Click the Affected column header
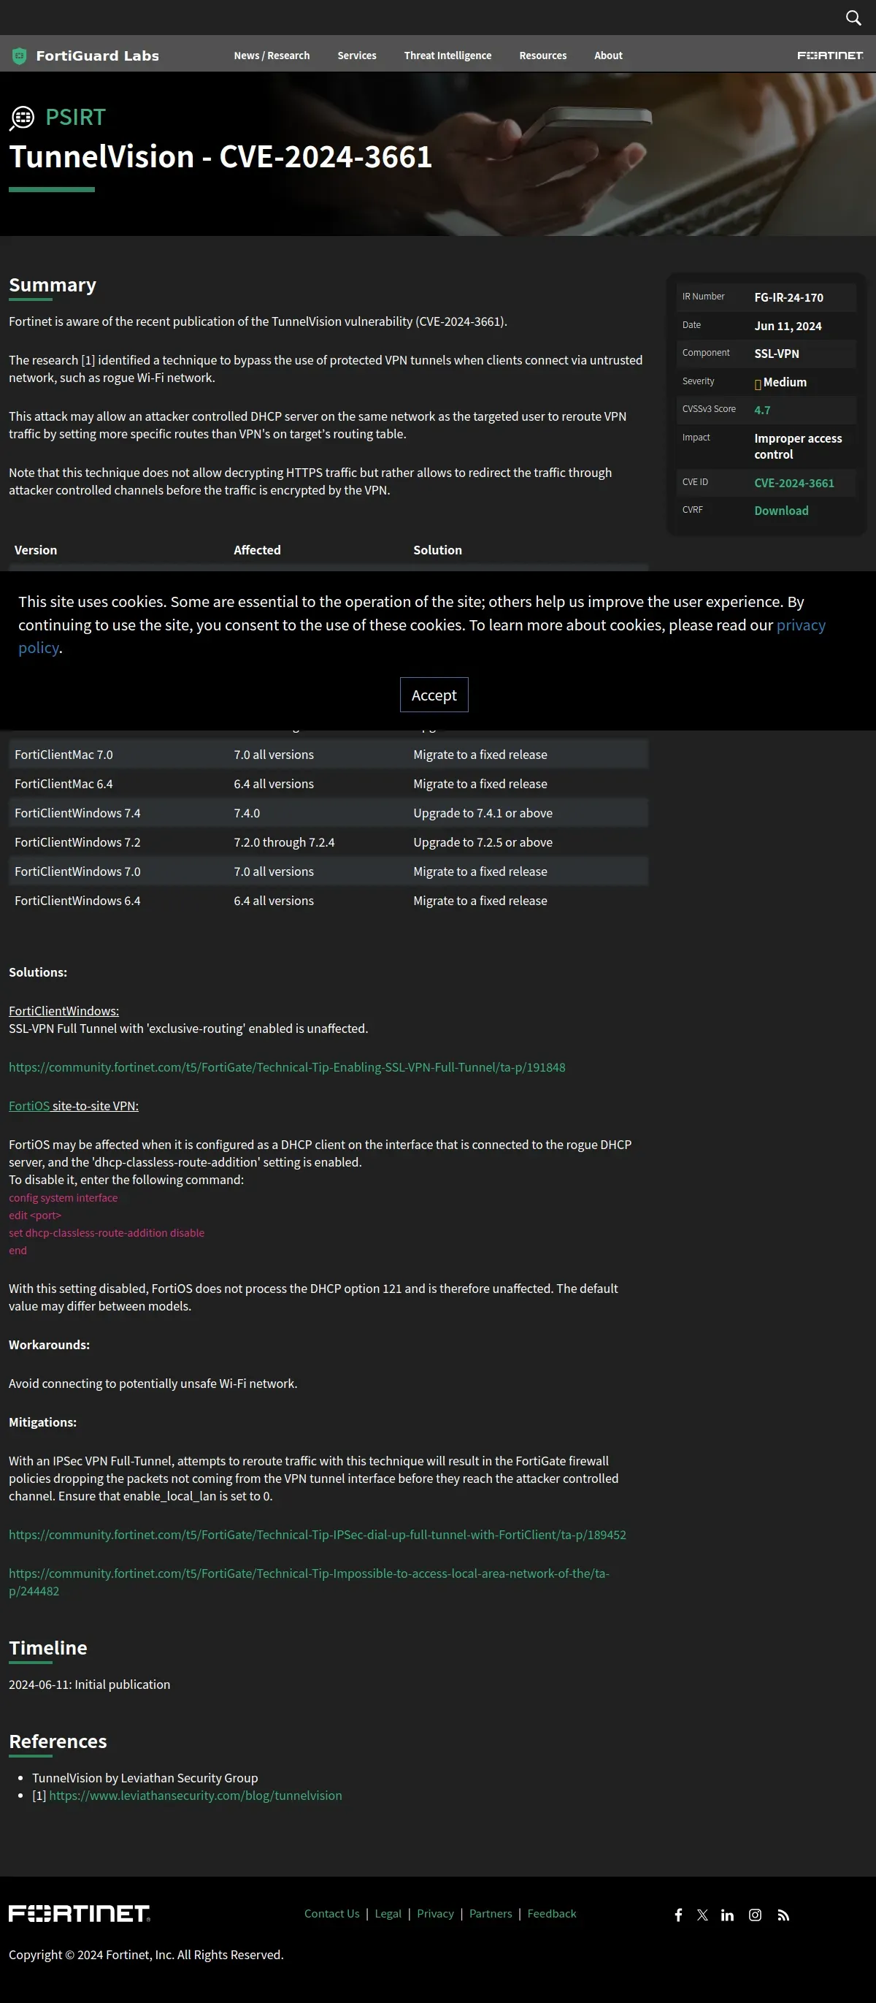876x2003 pixels. tap(257, 550)
